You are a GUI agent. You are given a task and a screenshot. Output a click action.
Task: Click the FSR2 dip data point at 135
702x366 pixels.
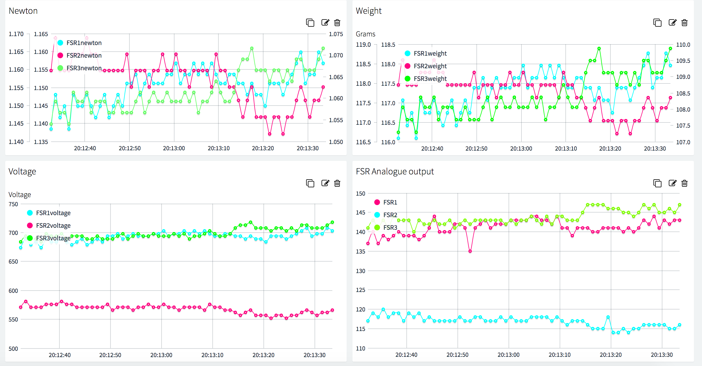470,251
